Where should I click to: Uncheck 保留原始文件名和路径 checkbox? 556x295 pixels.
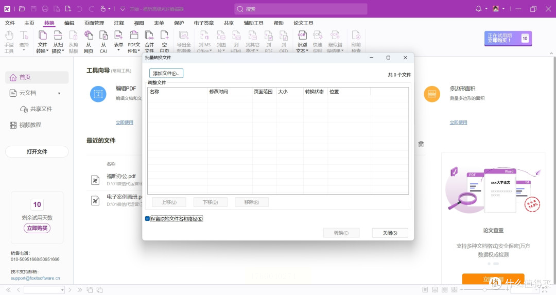(148, 219)
